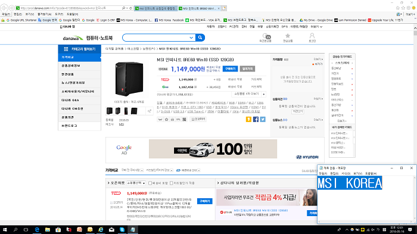The image size is (417, 234).
Task: Launch Skype from the taskbar
Action: [x=122, y=229]
